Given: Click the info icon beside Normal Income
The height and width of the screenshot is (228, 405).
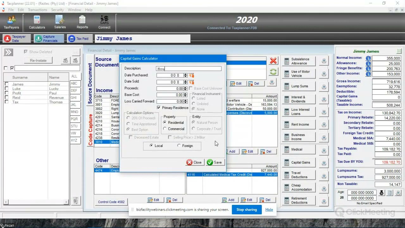Looking at the screenshot, I should click(x=368, y=58).
